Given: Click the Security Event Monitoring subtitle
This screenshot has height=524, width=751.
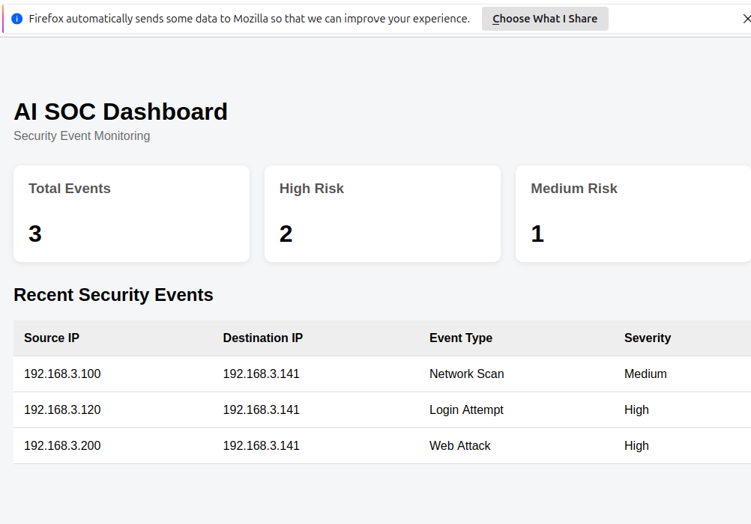Looking at the screenshot, I should pos(82,136).
